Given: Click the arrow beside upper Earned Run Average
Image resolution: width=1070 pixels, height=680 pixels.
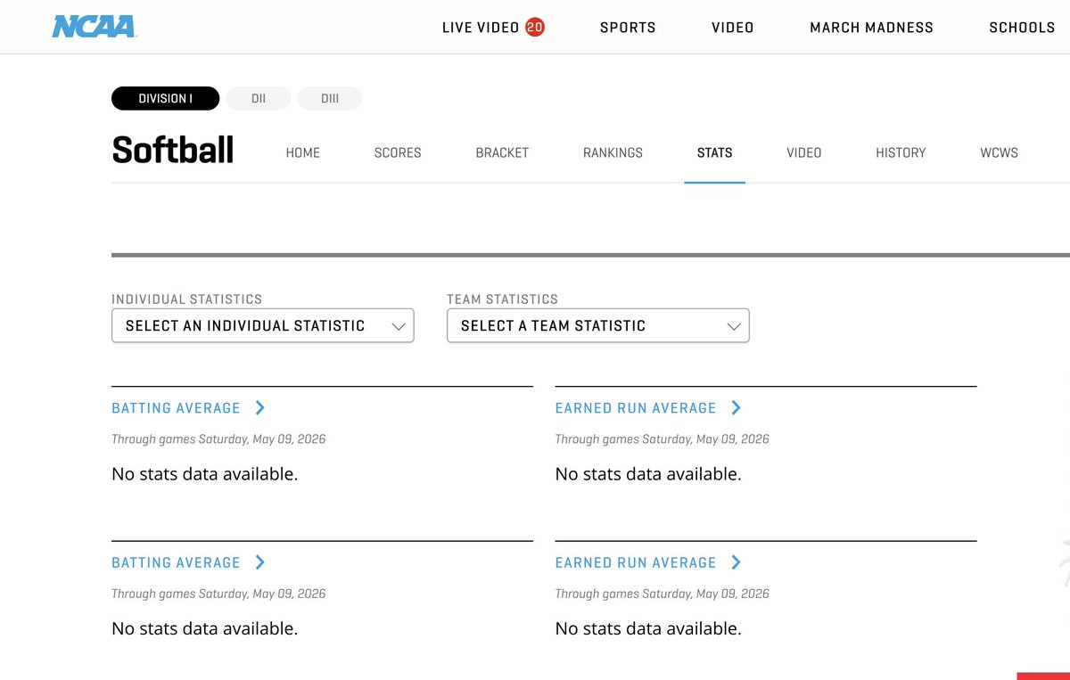Looking at the screenshot, I should point(737,407).
